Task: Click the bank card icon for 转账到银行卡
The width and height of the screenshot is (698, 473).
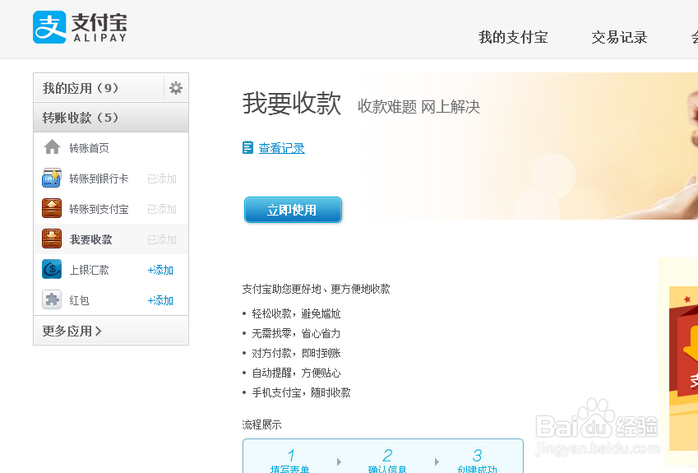Action: pos(52,178)
